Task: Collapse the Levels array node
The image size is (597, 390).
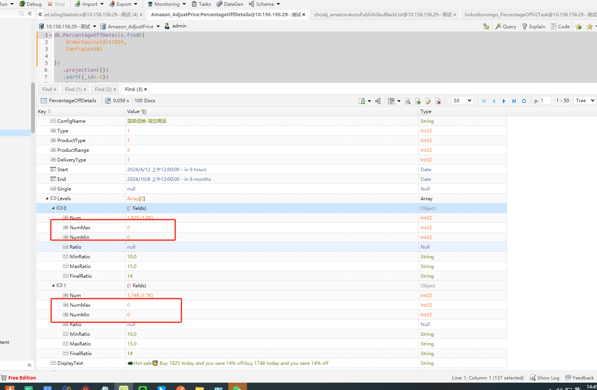Action: (47, 198)
